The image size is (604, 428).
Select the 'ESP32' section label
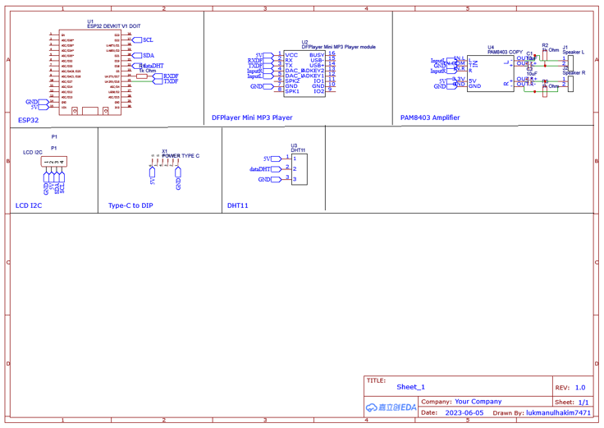pyautogui.click(x=29, y=120)
